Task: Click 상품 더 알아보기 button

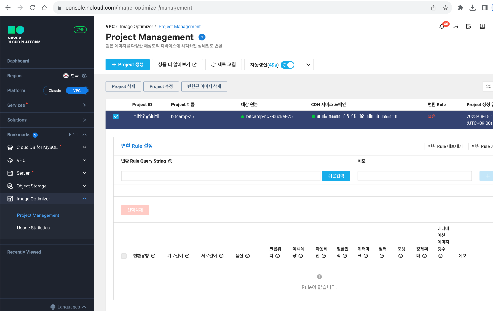Action: pos(177,65)
